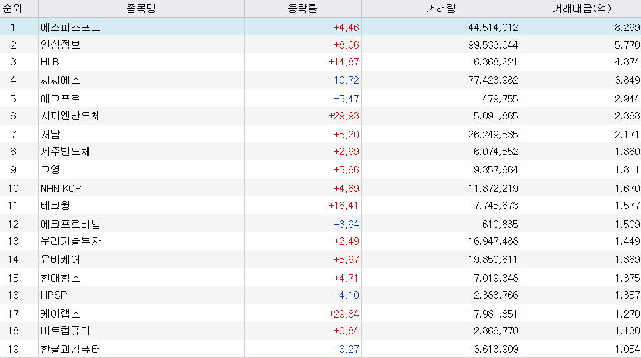Select the 유비케어 stock name
This screenshot has height=358, width=641.
[60, 259]
